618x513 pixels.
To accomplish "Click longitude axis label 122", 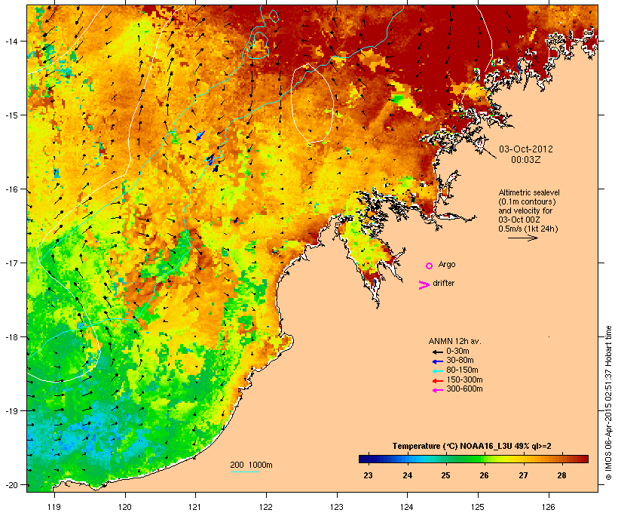I will [x=266, y=507].
